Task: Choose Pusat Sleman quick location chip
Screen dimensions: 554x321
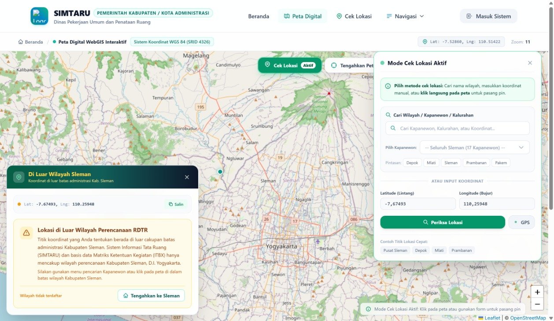Action: pos(395,250)
